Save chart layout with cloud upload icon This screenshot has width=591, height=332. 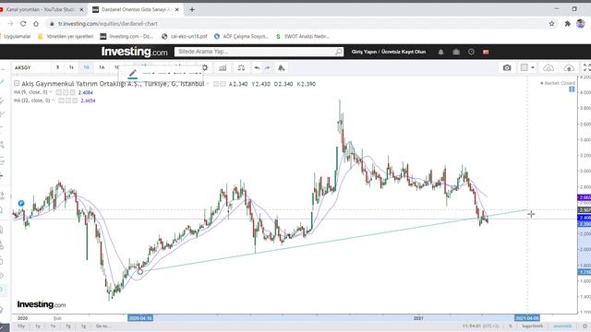pos(569,67)
